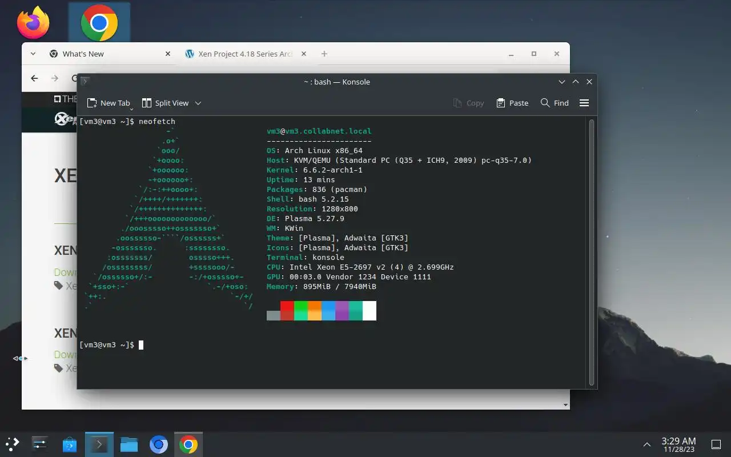
Task: Click the CPU: Intel Xeon E5-2697 line
Action: click(x=360, y=267)
